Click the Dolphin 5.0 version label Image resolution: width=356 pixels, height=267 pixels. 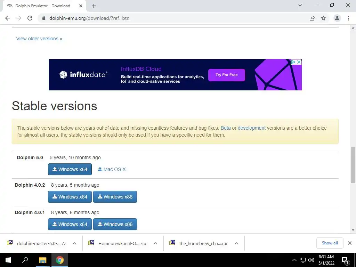pos(30,157)
